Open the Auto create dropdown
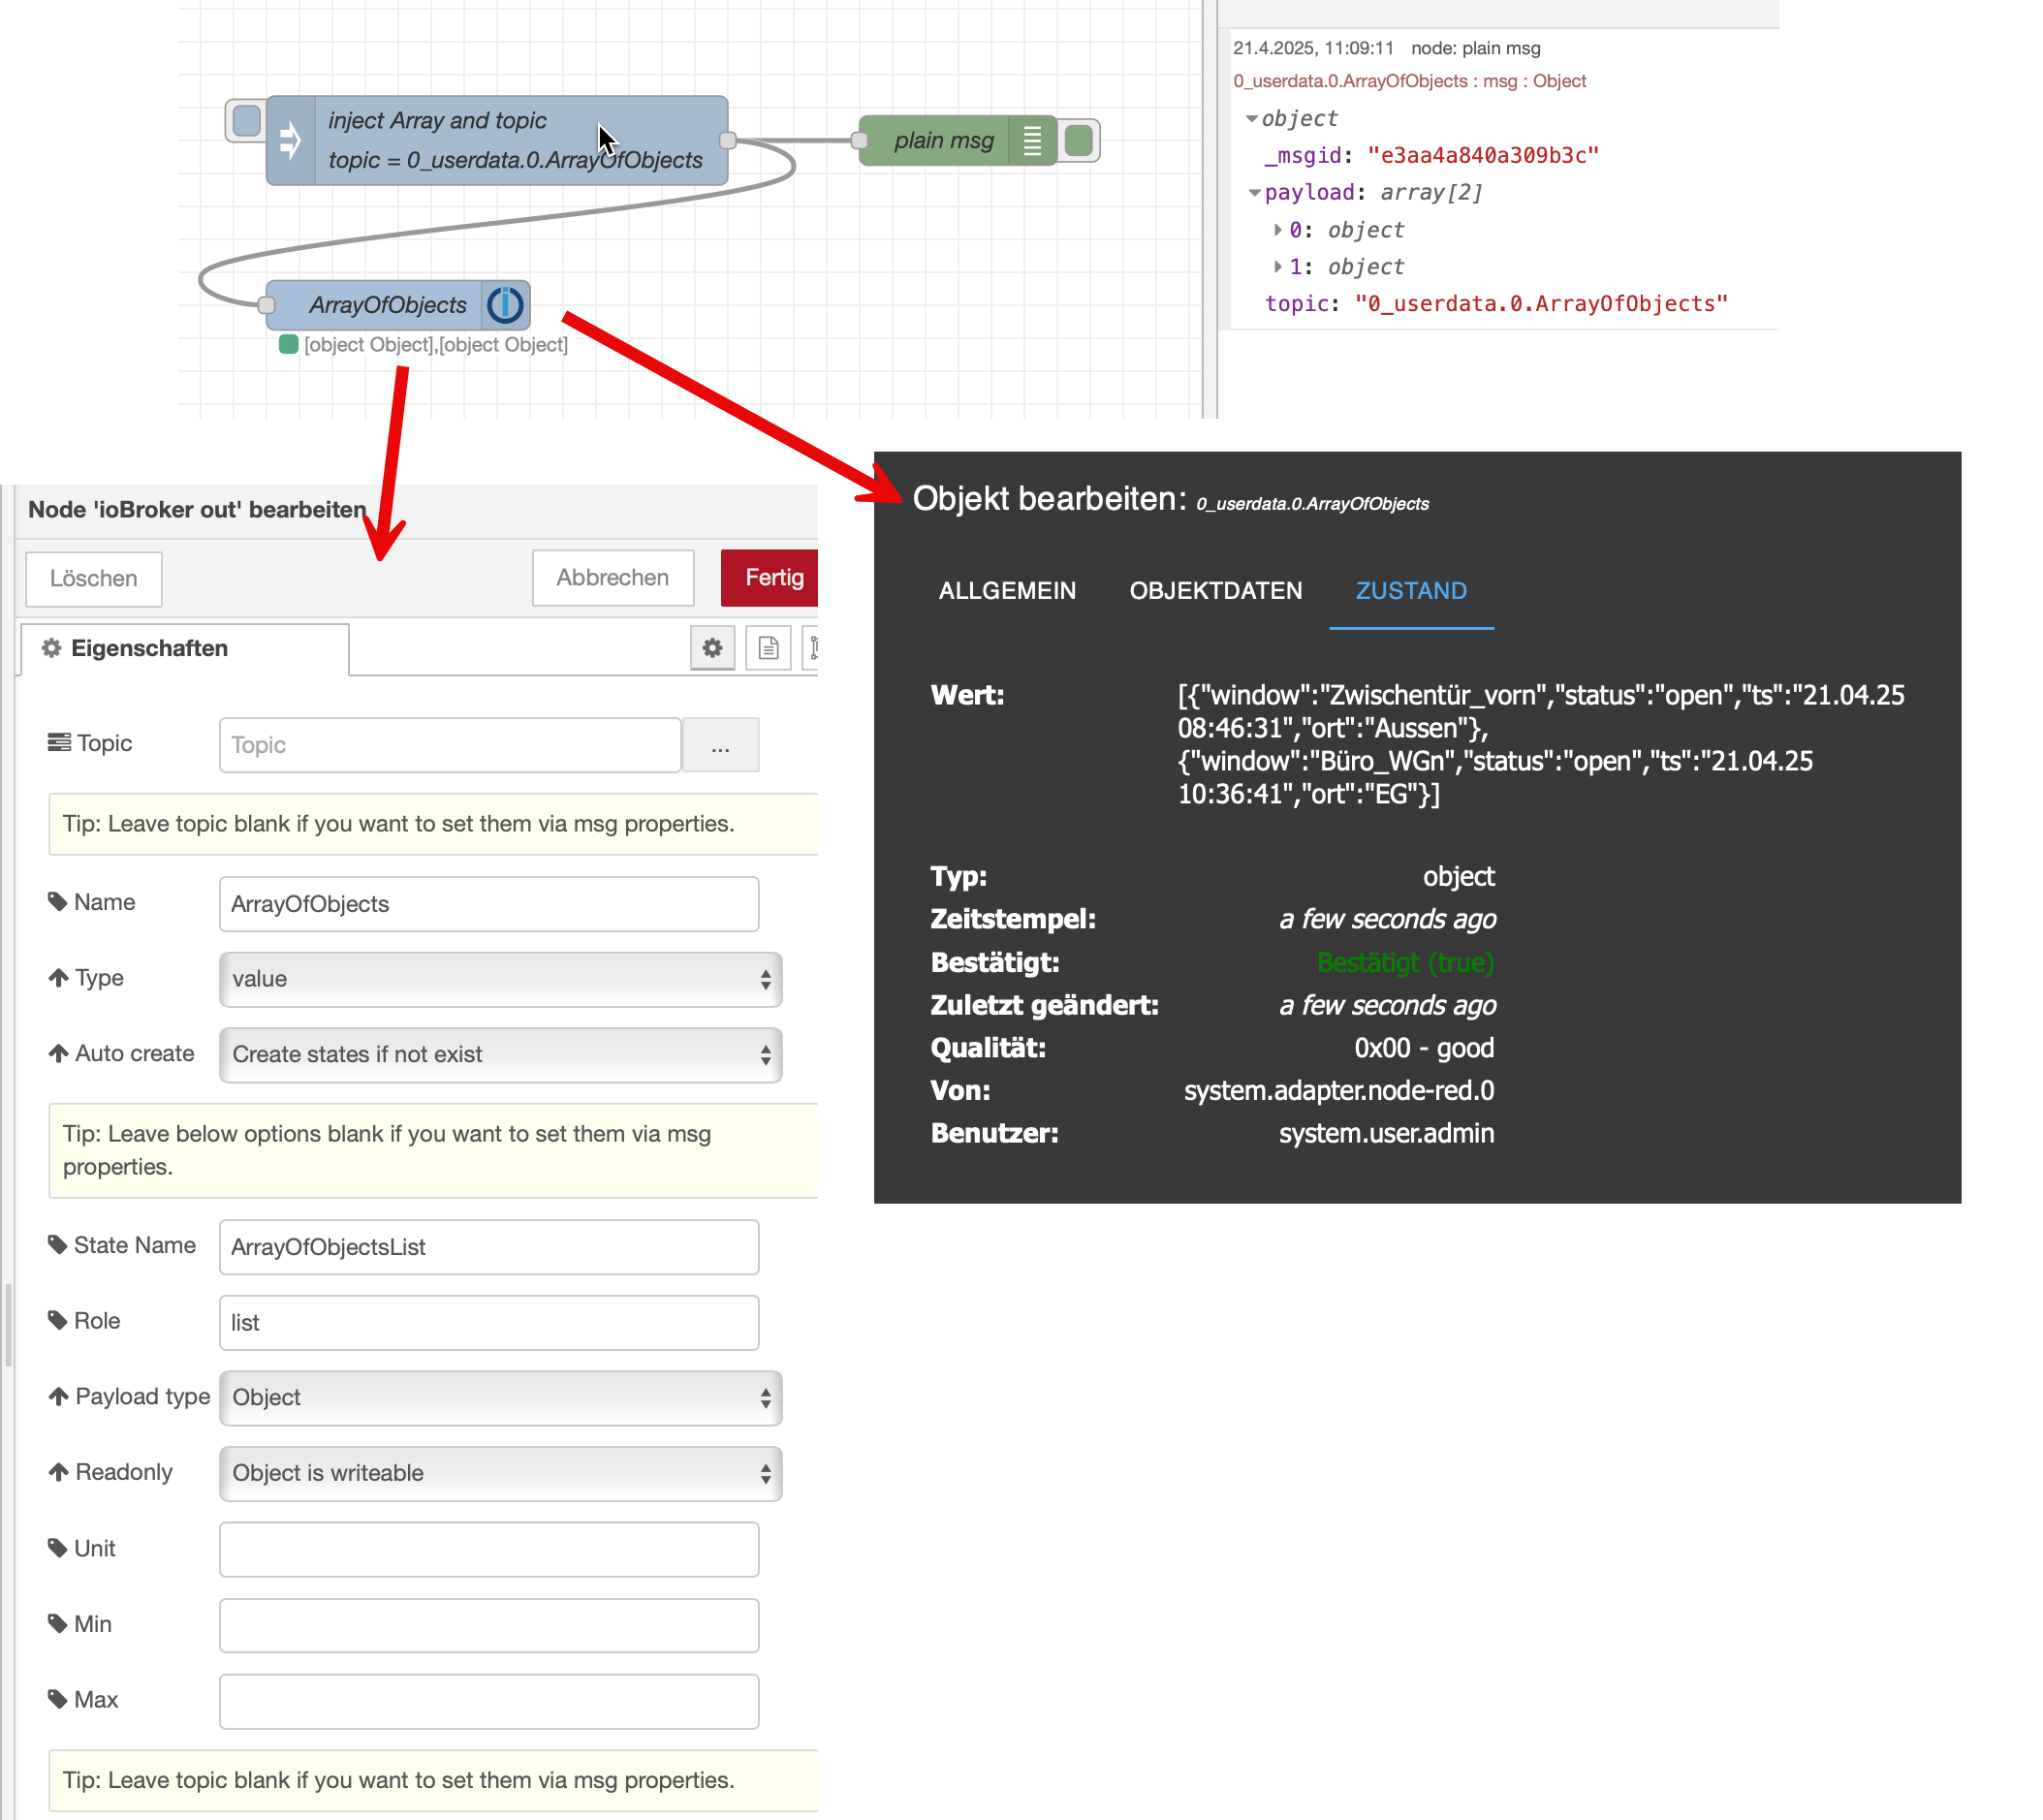 pos(500,1055)
